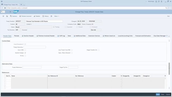
Task: Switch to the Where Used List tab
Action: (109, 36)
